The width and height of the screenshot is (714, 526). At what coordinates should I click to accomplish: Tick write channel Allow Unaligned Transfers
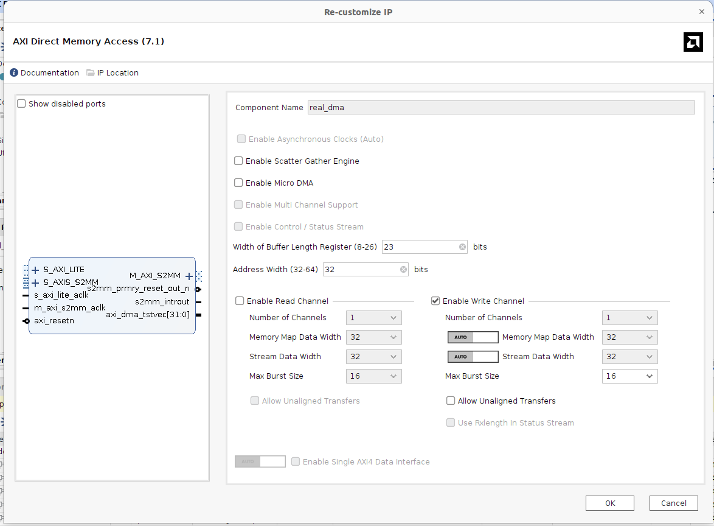(x=451, y=401)
